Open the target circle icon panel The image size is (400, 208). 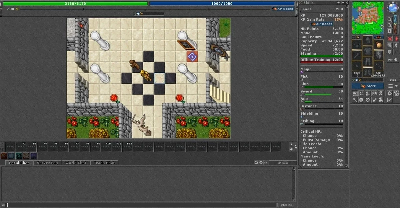(368, 100)
